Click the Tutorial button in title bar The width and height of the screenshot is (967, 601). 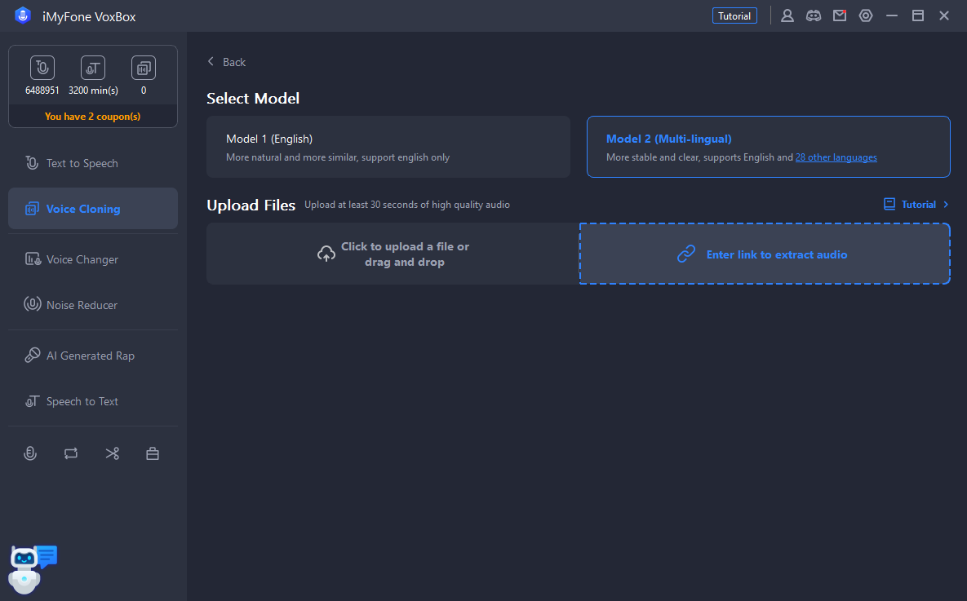point(734,15)
